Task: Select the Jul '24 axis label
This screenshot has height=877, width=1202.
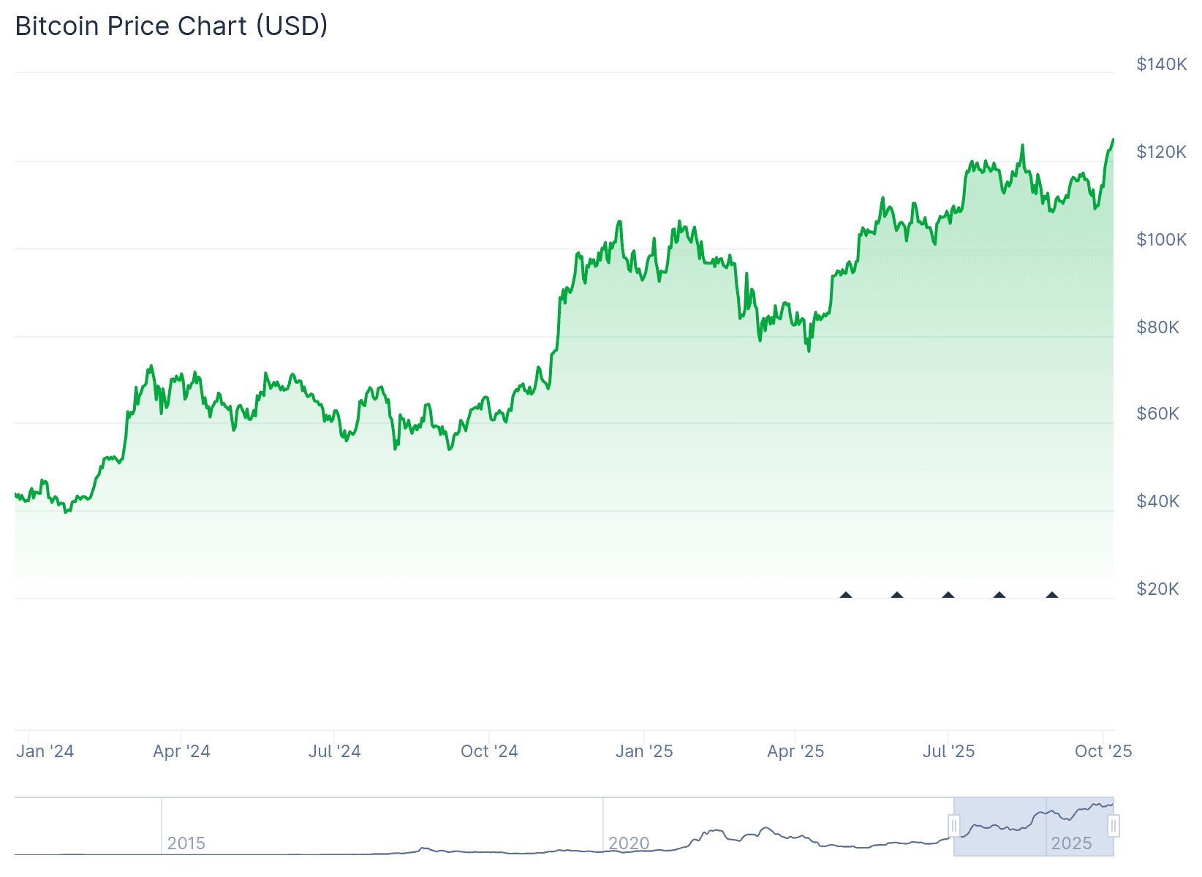Action: [335, 751]
